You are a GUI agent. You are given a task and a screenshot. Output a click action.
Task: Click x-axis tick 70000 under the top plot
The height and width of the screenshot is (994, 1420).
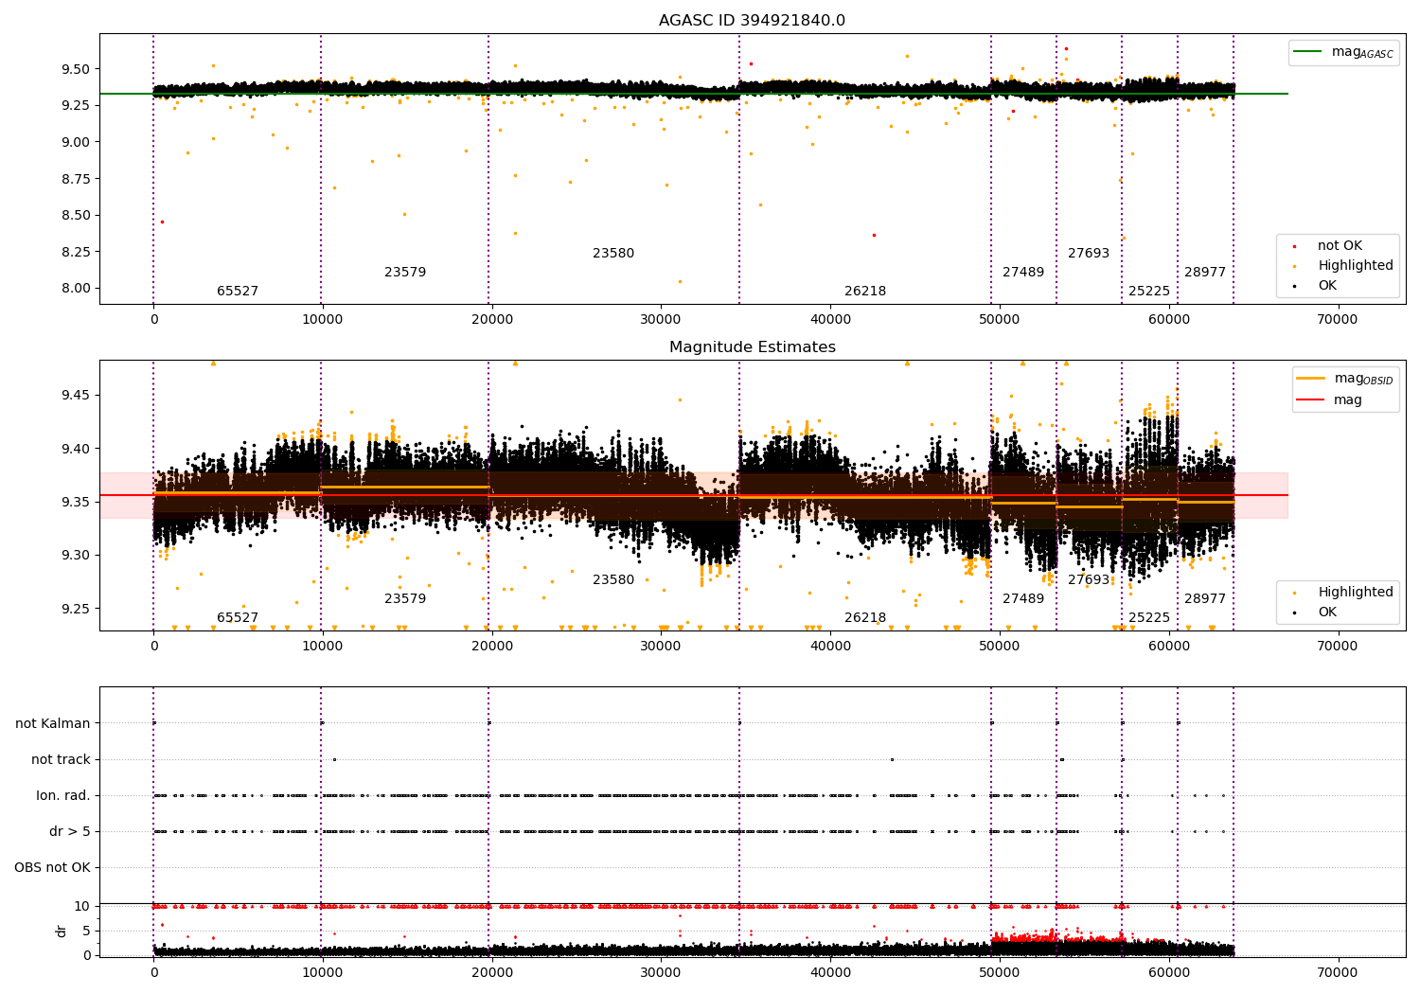[x=1338, y=320]
